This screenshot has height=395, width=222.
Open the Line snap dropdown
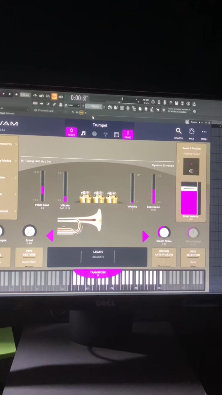click(73, 105)
